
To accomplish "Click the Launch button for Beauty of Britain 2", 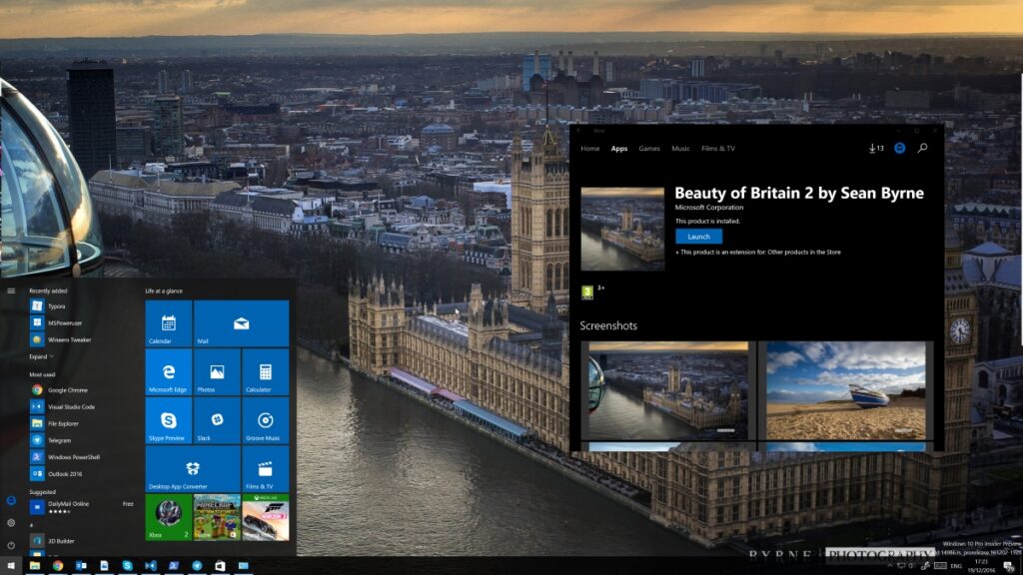I will (697, 236).
